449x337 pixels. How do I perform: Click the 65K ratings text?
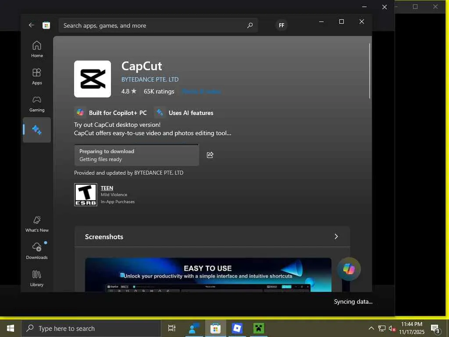[x=159, y=91]
